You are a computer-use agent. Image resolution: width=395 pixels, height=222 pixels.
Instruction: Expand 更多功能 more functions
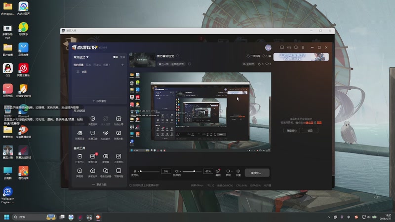coord(99,185)
